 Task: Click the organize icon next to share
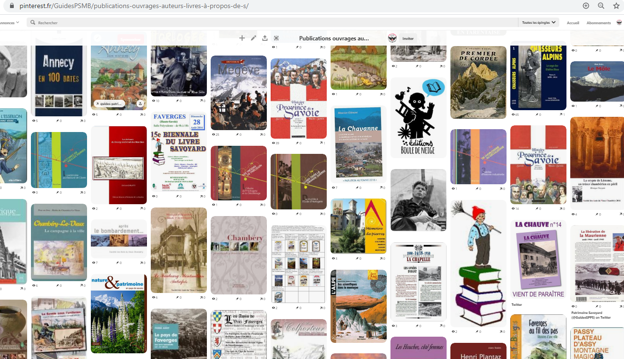[x=276, y=38]
